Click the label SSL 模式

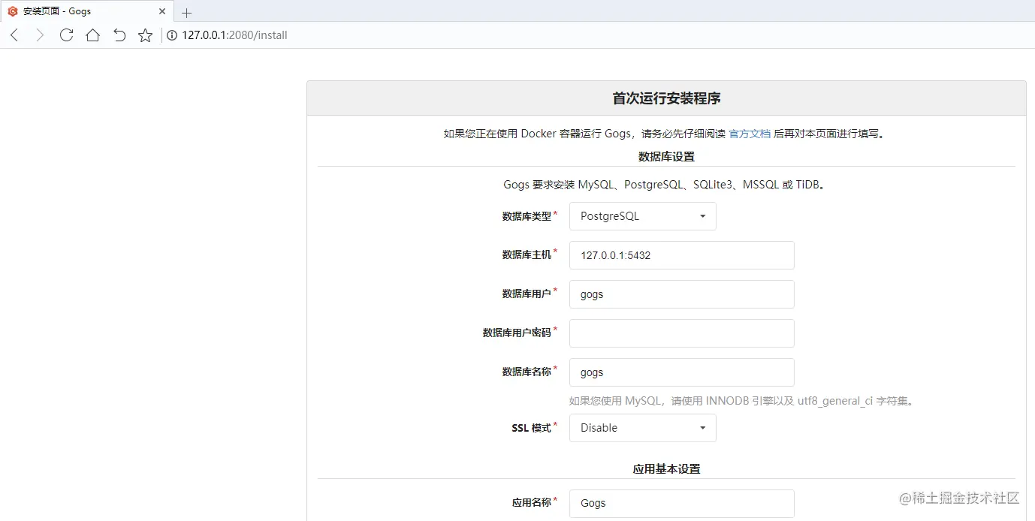[x=531, y=428]
